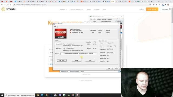Click the ВОЙТИ login link
Viewport: 173px width, 97px height.
[x=142, y=9]
